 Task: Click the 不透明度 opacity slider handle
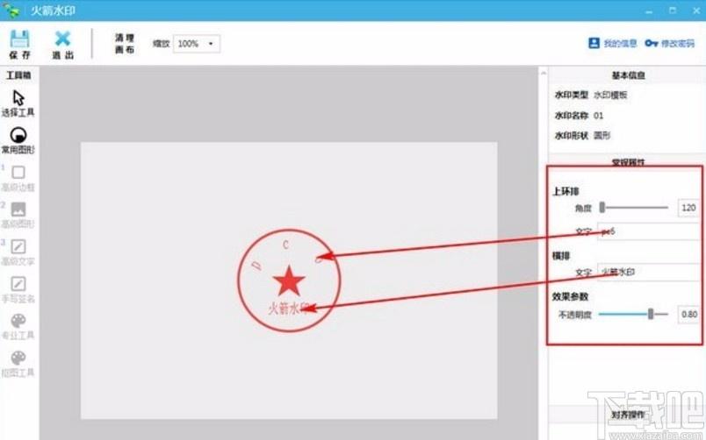pos(651,314)
